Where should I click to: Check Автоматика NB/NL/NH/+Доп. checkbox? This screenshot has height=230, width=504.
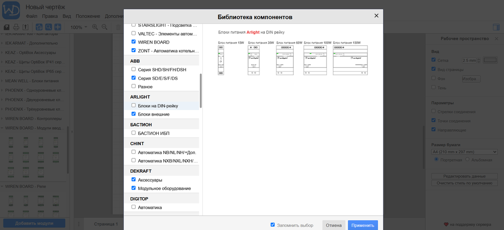tap(134, 152)
